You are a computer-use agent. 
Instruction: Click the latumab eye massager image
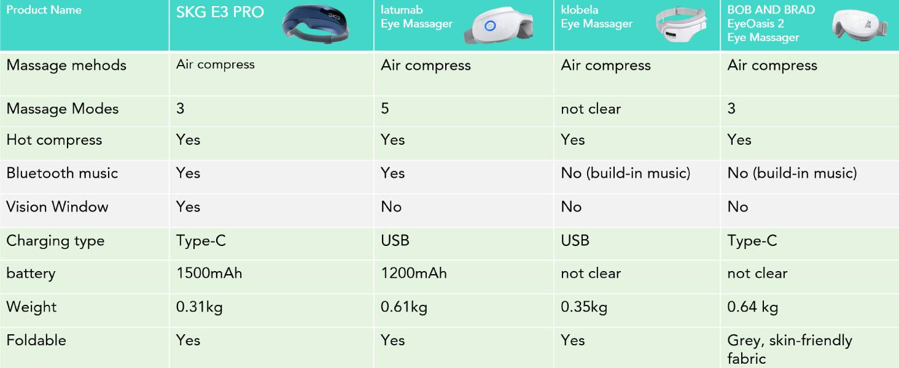coord(497,27)
